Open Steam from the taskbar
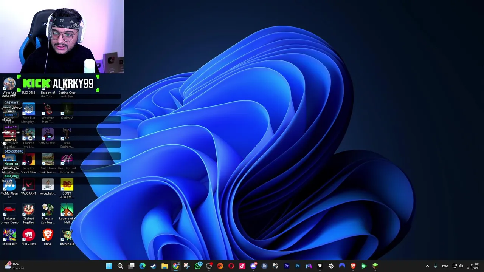The image size is (484, 272). pyautogui.click(x=153, y=266)
